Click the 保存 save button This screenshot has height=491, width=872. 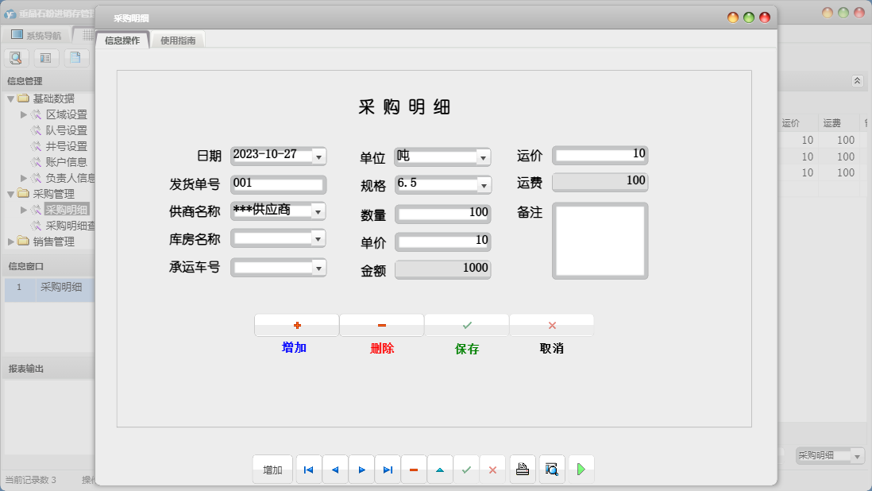466,325
